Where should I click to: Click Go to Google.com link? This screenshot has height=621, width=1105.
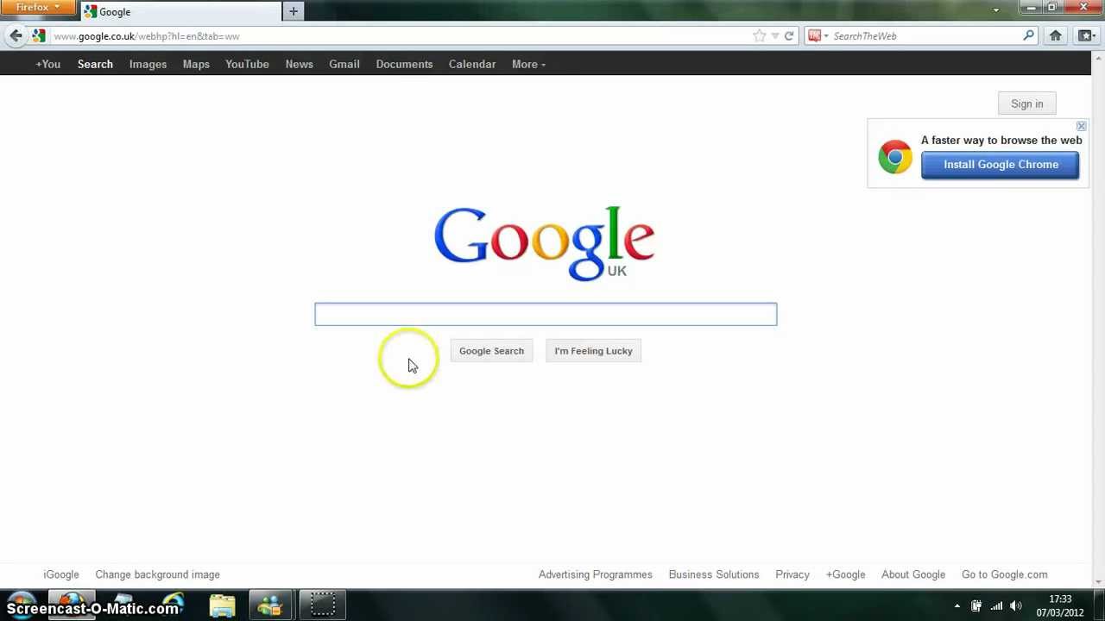click(x=1004, y=574)
